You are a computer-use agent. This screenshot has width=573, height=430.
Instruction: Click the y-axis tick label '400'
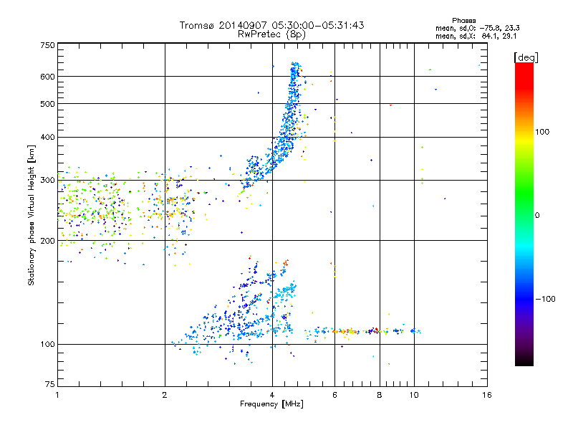(47, 137)
